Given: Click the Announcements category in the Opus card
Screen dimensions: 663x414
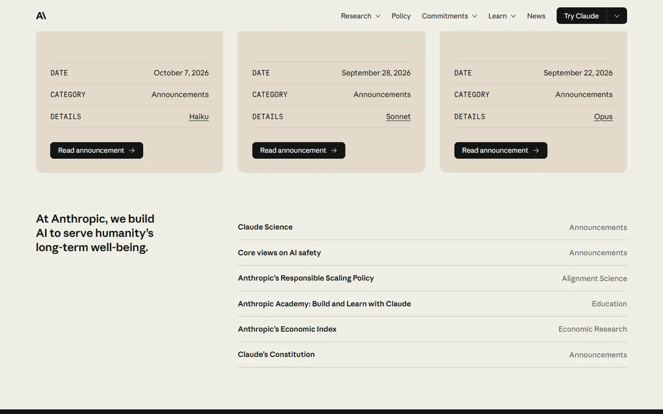Looking at the screenshot, I should [584, 95].
